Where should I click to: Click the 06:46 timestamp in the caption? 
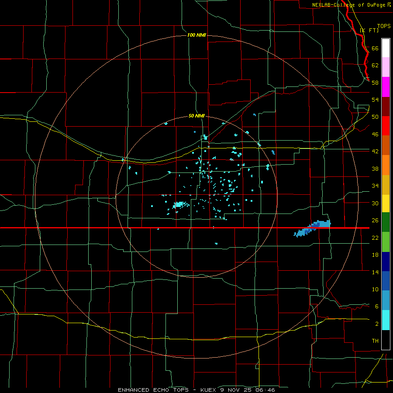coord(265,390)
